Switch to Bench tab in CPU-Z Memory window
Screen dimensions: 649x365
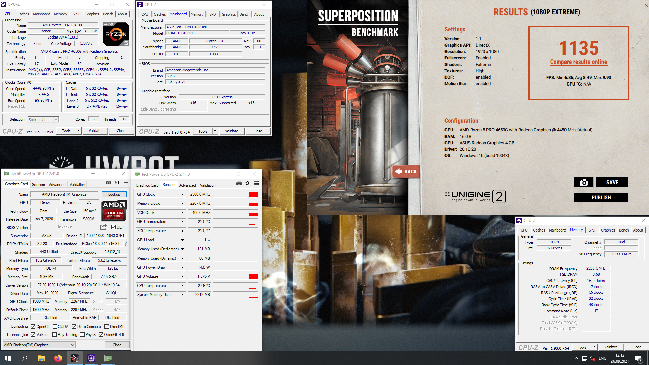coord(624,230)
